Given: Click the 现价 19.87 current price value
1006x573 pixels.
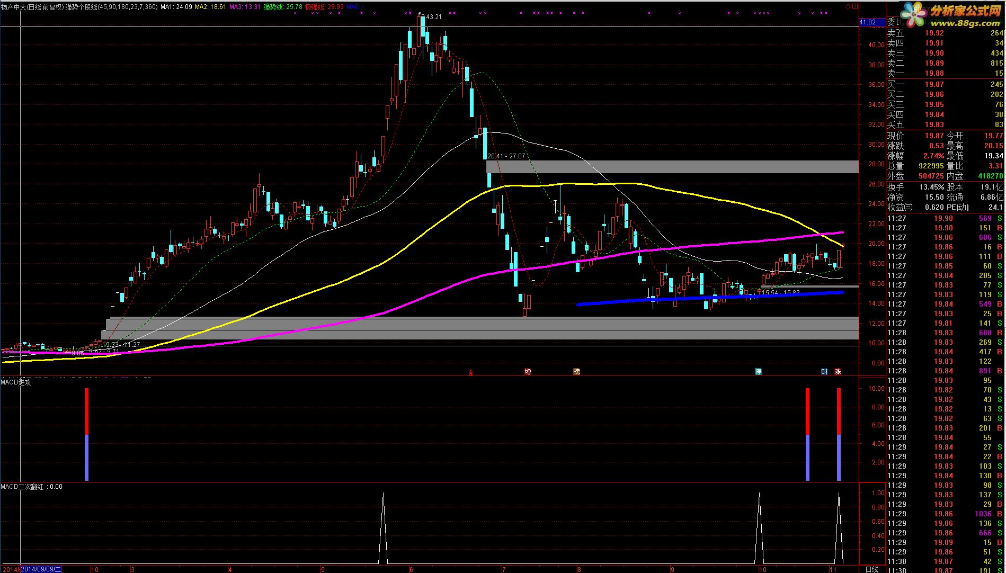Looking at the screenshot, I should (934, 136).
